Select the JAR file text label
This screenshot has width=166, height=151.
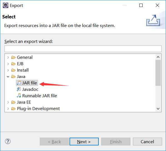tap(29, 83)
